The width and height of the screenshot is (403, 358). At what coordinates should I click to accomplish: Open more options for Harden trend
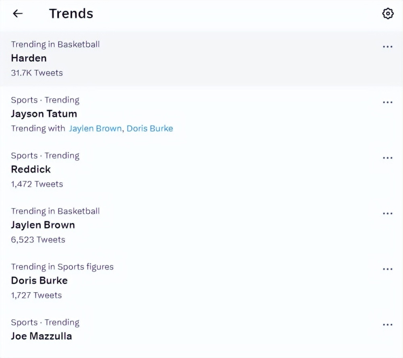coord(388,46)
